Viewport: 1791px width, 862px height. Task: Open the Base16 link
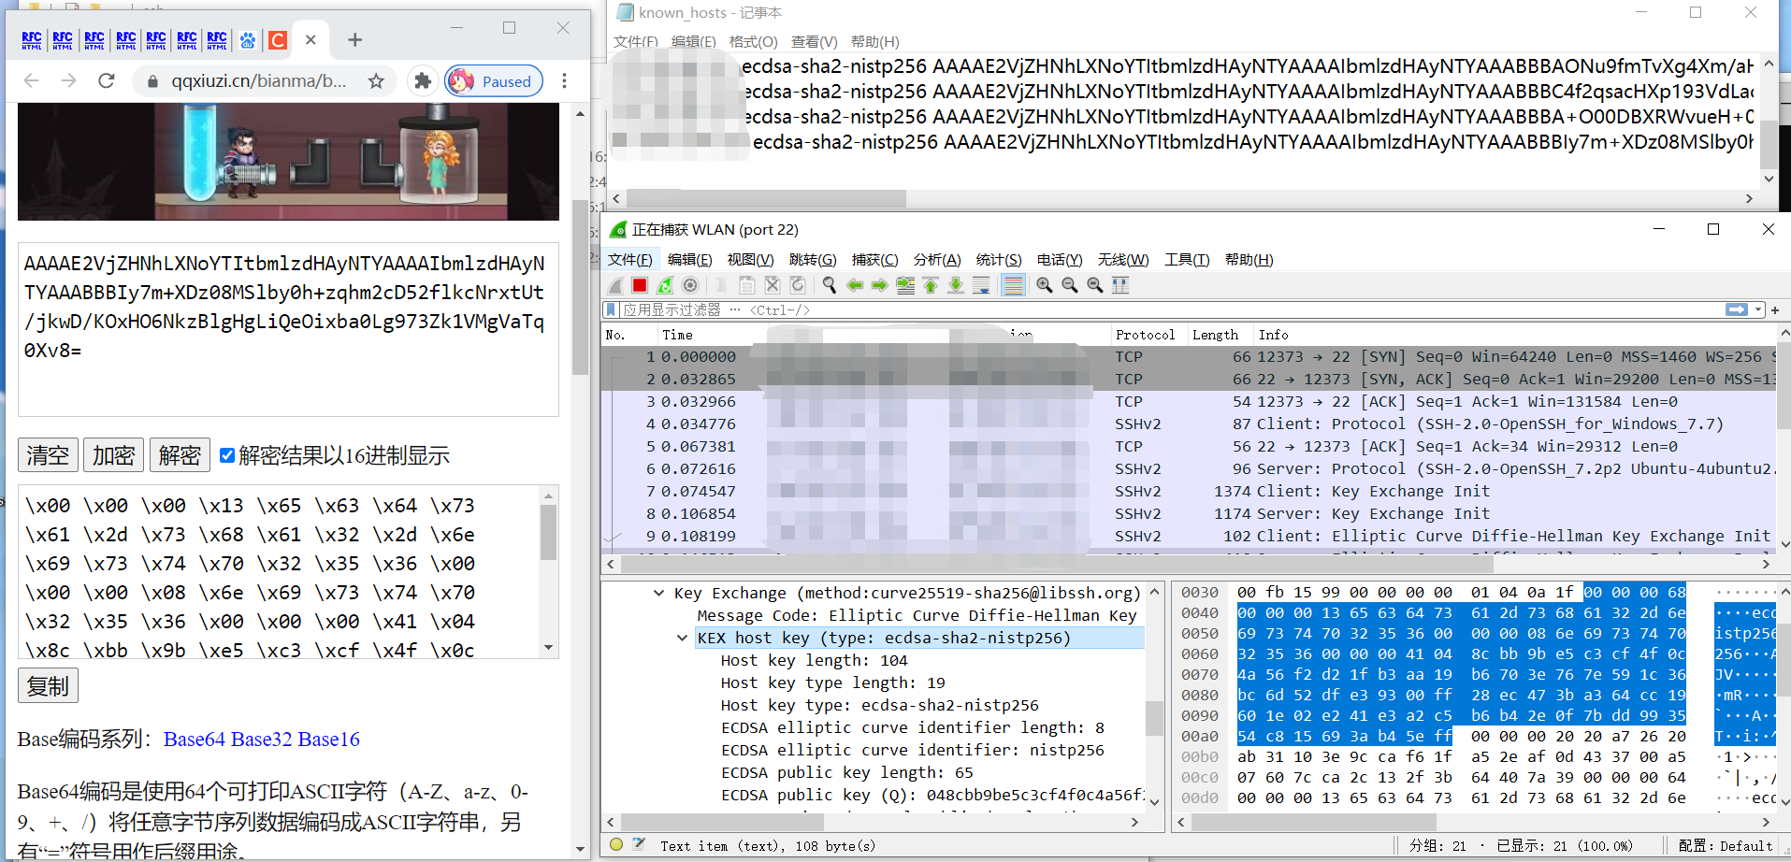(328, 739)
